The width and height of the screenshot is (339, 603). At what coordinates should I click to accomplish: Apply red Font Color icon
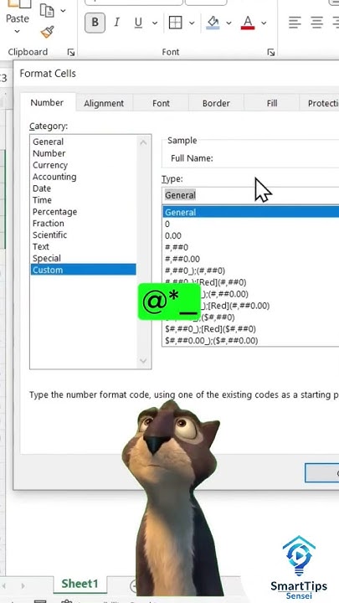click(x=248, y=23)
